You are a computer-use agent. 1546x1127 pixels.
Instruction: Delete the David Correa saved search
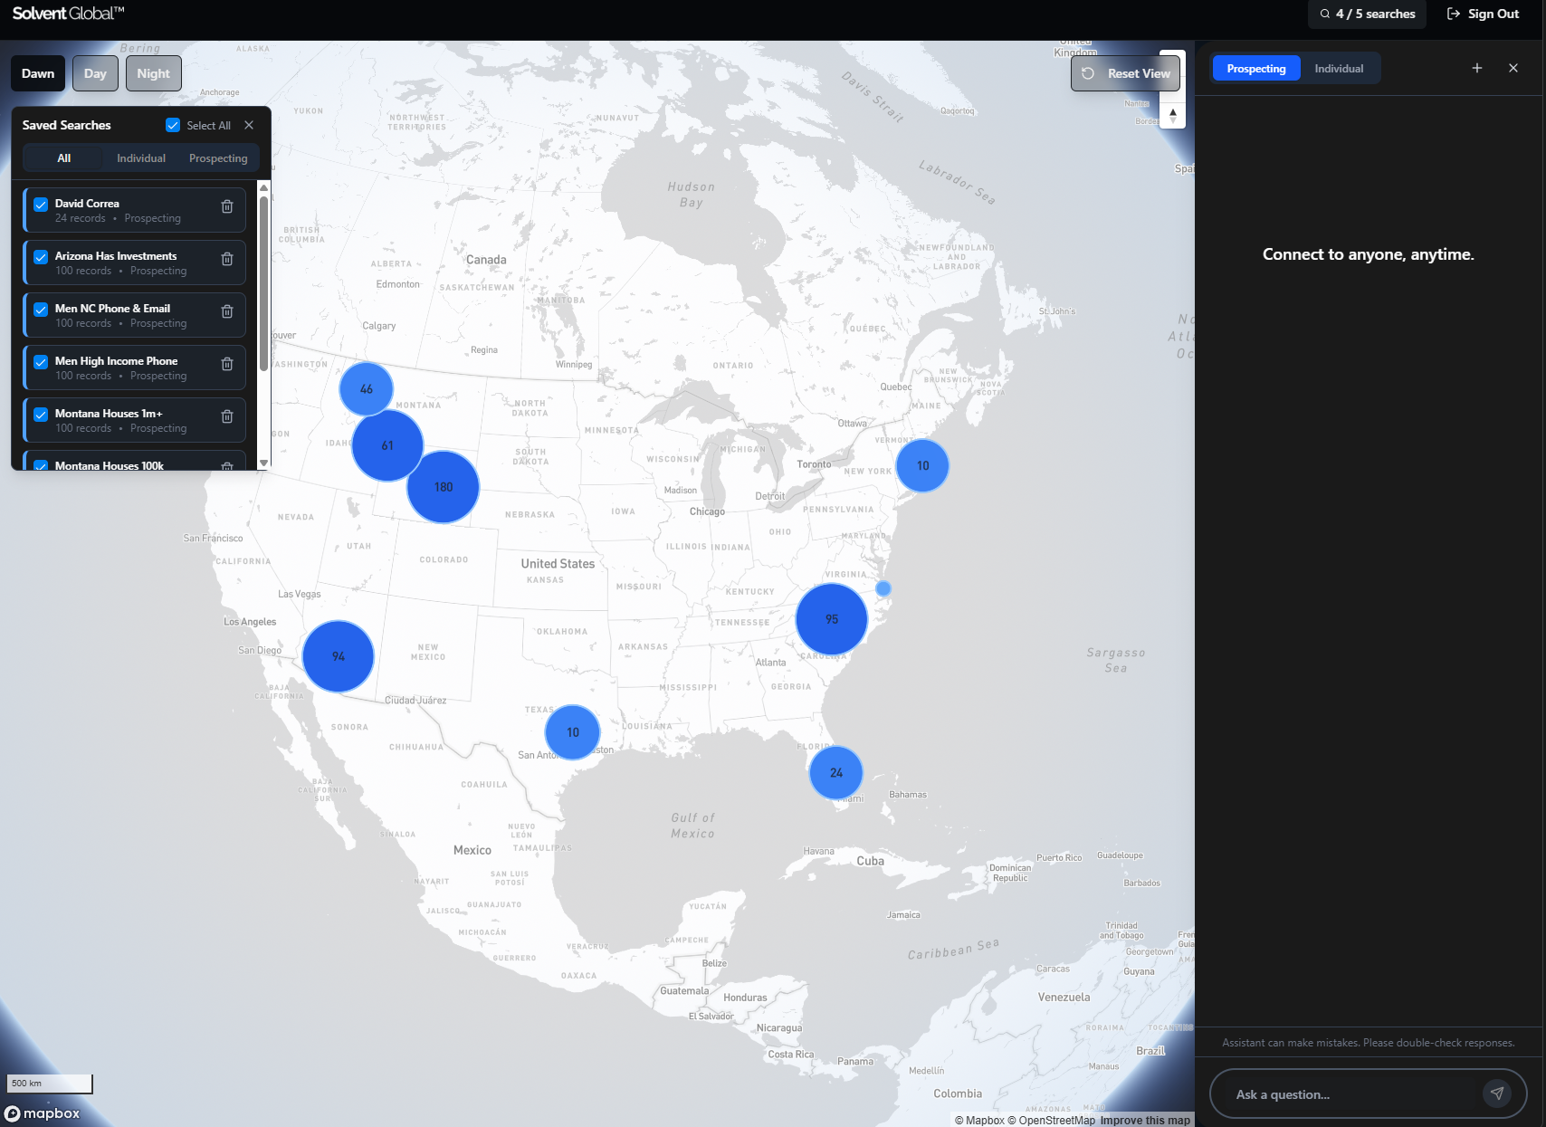click(227, 207)
